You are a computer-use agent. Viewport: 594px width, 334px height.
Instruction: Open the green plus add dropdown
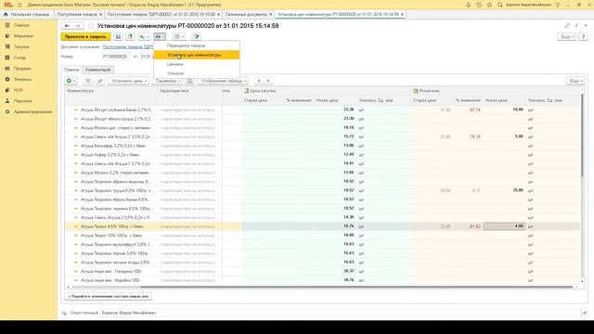tap(71, 81)
